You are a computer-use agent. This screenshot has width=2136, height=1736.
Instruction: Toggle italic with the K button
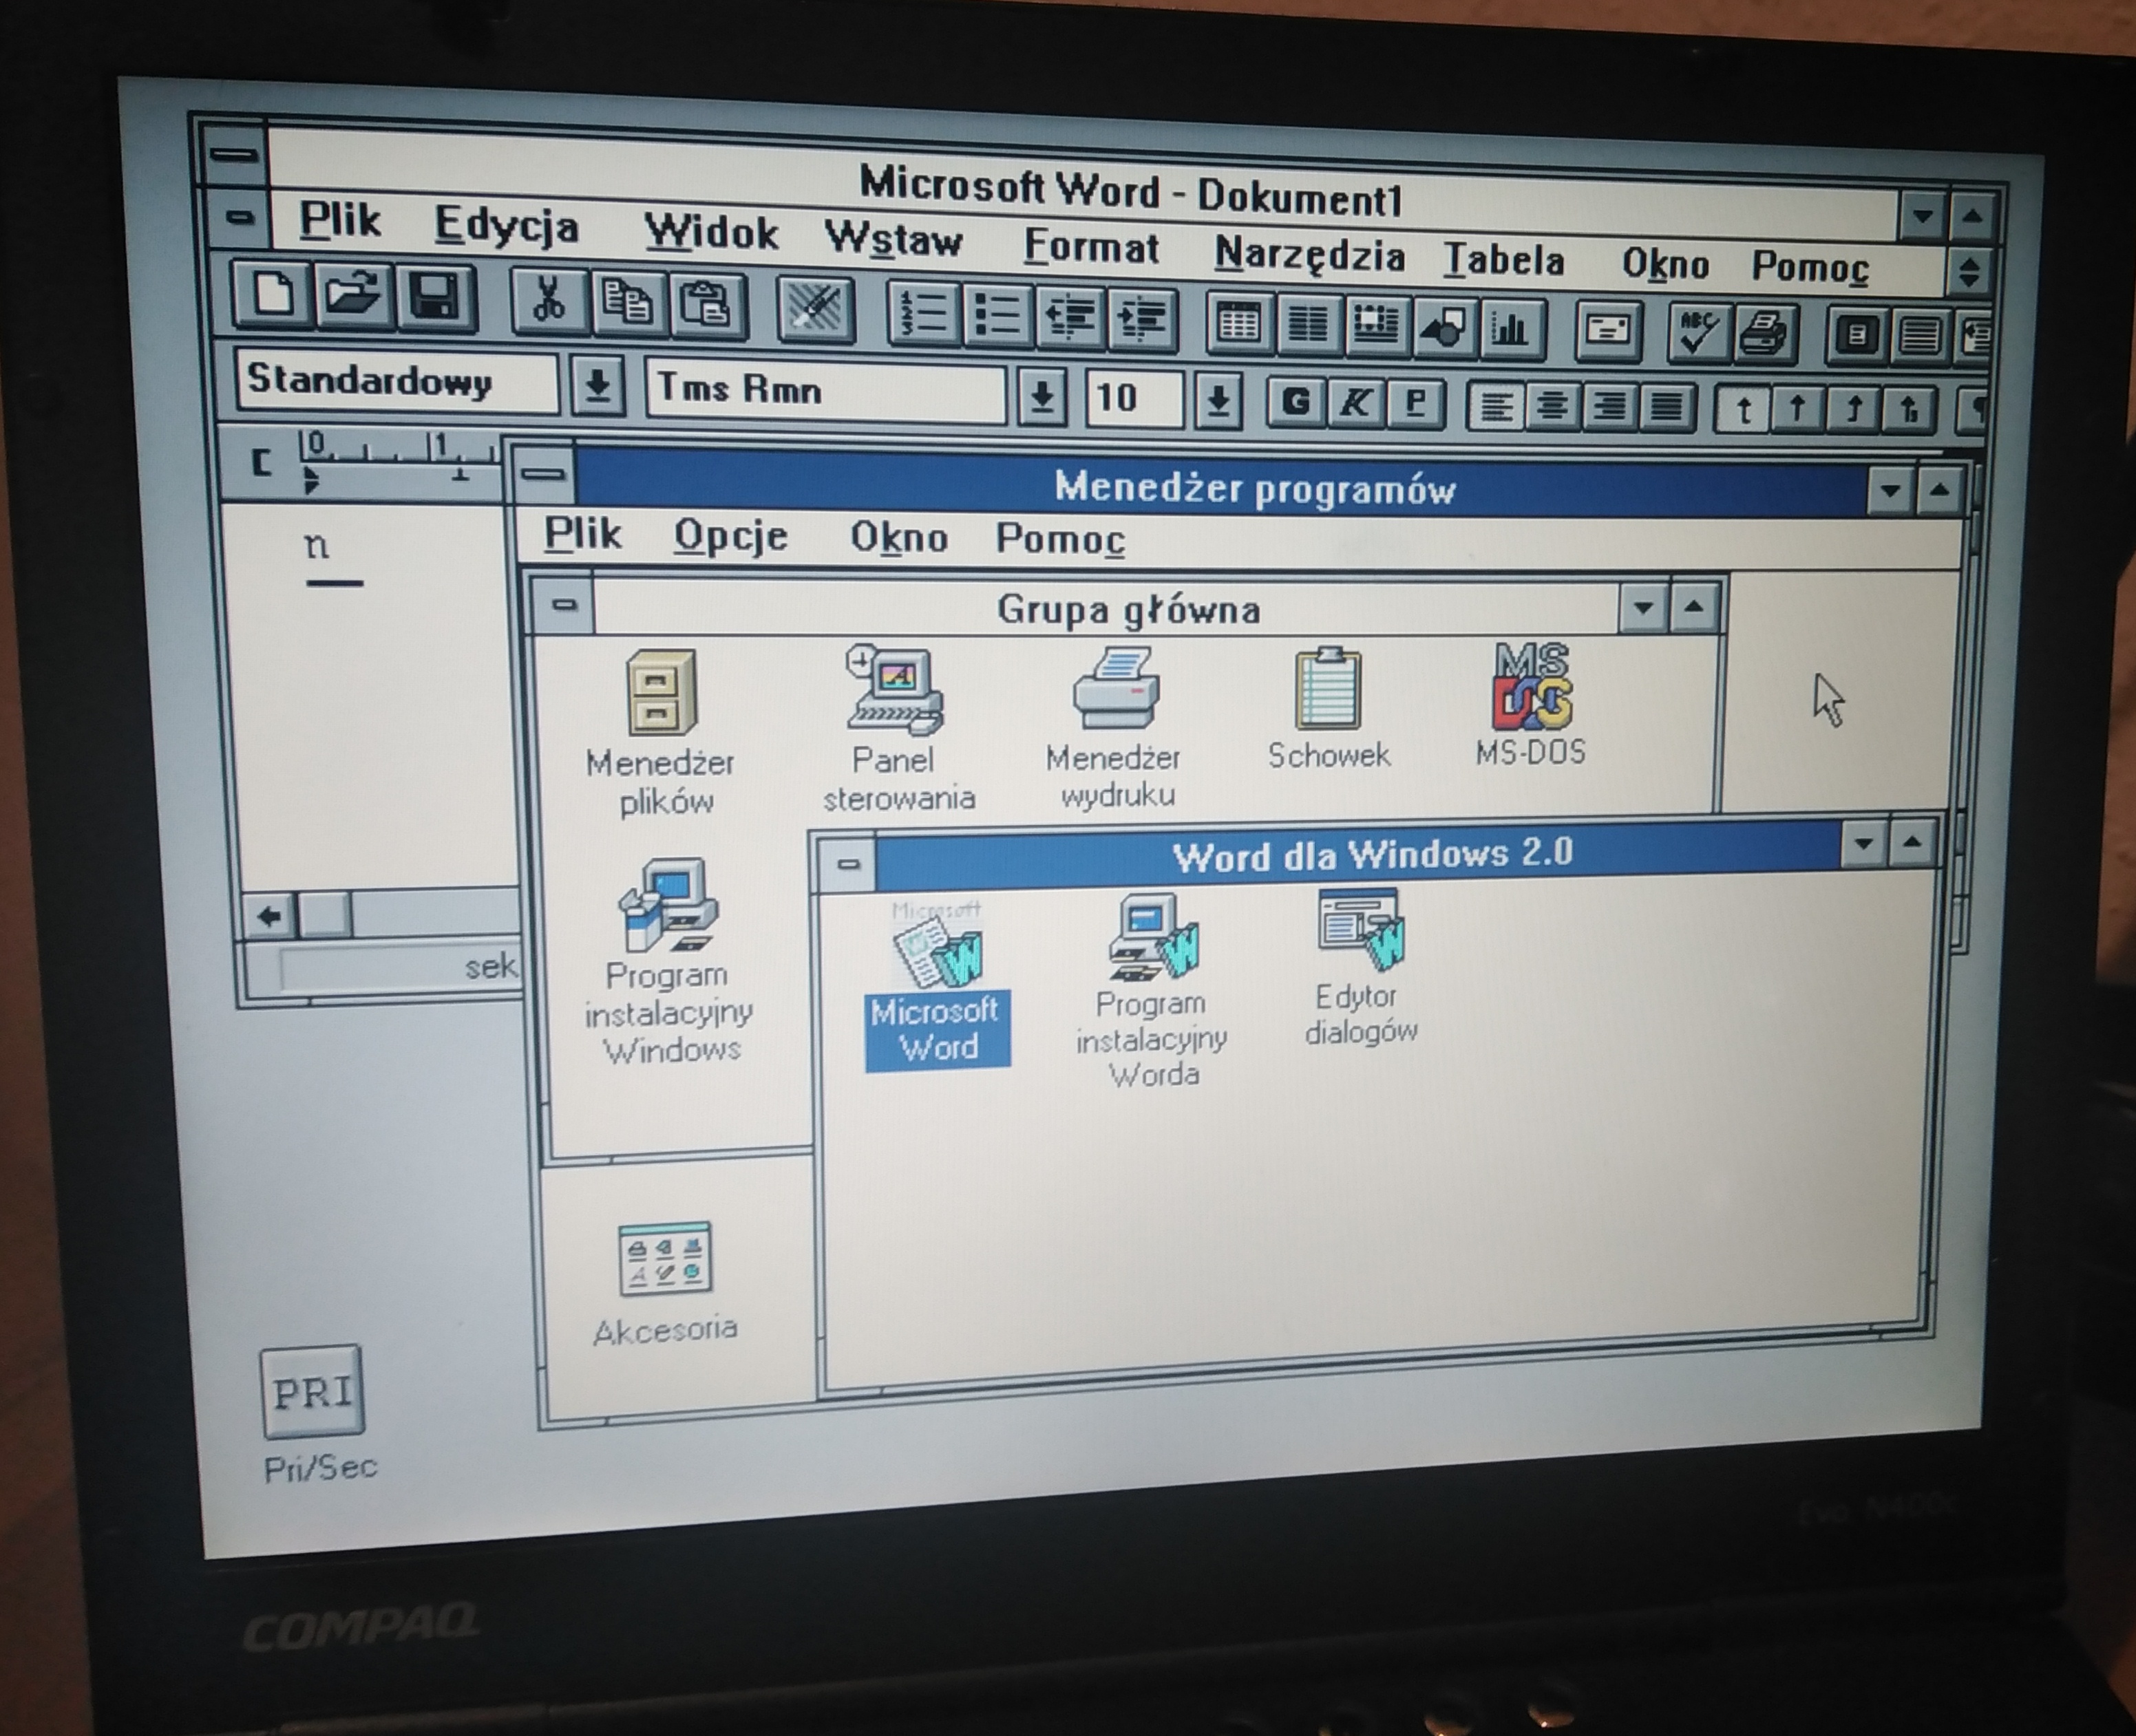click(x=1355, y=403)
